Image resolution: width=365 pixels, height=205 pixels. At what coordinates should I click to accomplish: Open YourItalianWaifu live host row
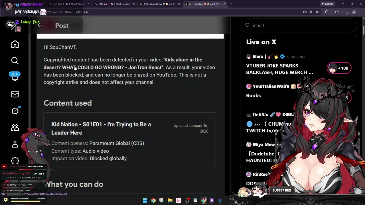(271, 86)
